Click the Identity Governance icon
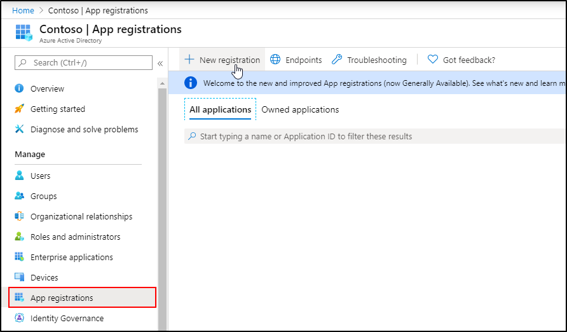 19,318
